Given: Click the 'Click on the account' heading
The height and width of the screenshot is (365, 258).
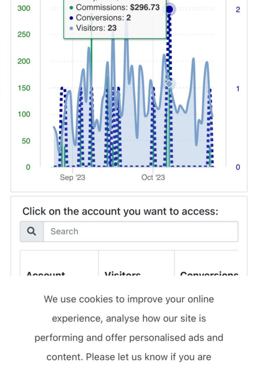Looking at the screenshot, I should [x=120, y=211].
